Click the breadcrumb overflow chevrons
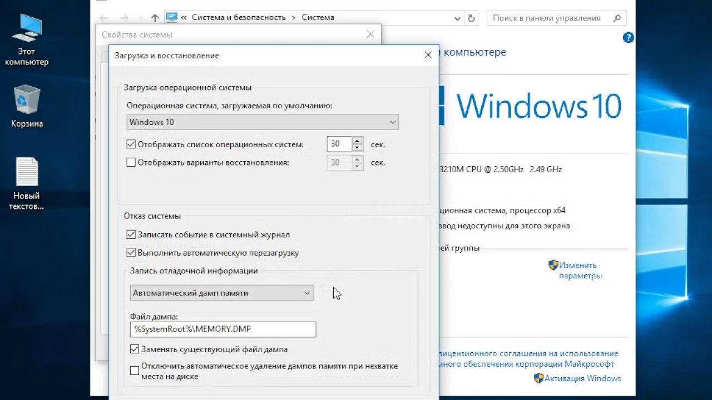Viewport: 712px width, 400px height. [x=184, y=17]
